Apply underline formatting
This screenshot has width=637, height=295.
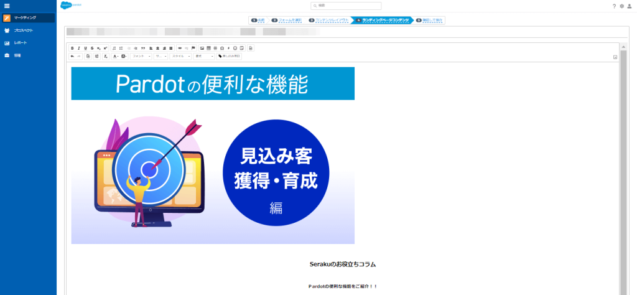pyautogui.click(x=86, y=49)
